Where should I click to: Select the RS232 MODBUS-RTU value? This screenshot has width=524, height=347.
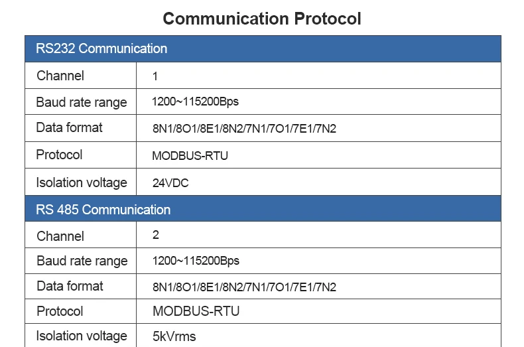pyautogui.click(x=190, y=156)
